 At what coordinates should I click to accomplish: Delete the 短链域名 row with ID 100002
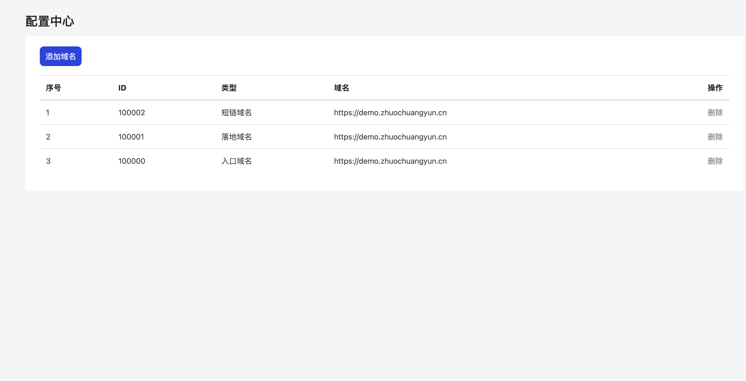pos(715,112)
